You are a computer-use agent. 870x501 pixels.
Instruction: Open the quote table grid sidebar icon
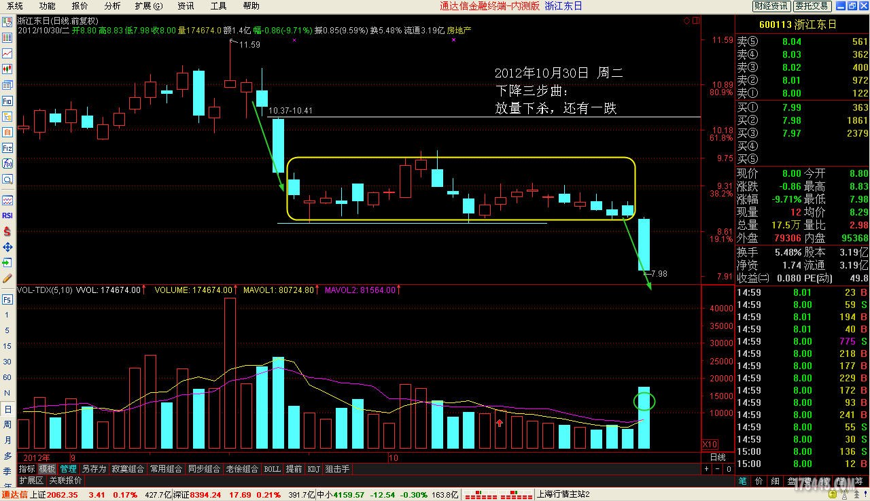tap(7, 37)
